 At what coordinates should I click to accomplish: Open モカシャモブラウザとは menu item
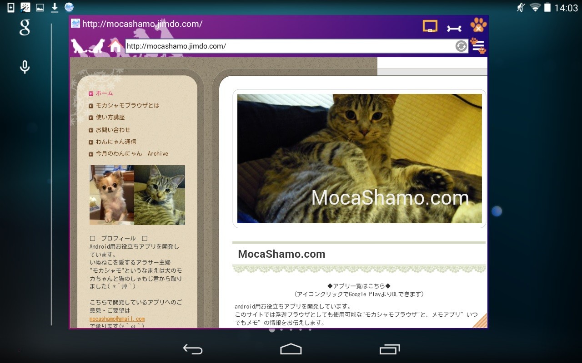click(127, 105)
